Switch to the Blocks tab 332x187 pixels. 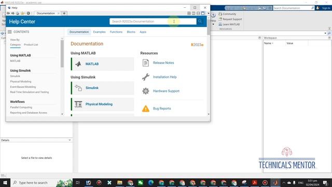(131, 32)
